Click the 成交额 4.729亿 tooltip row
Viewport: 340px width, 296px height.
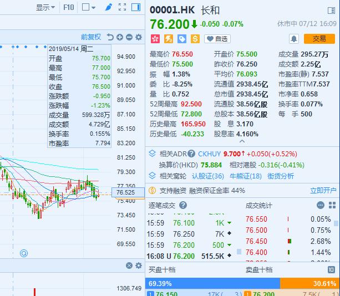[79, 124]
